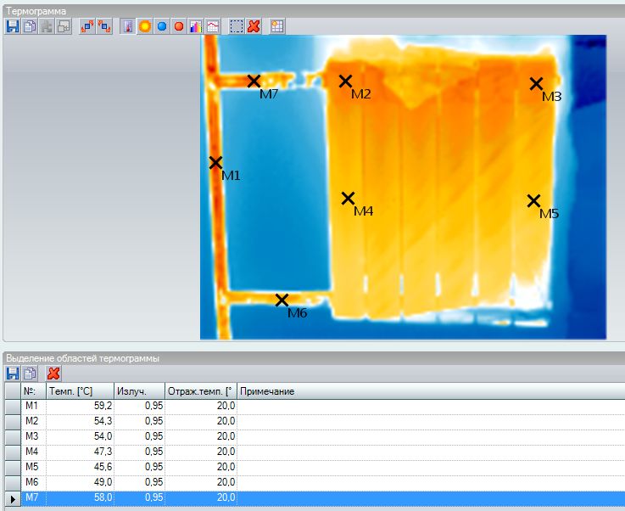The image size is (625, 511).
Task: Open the temperature profile line chart tool
Action: click(x=213, y=26)
